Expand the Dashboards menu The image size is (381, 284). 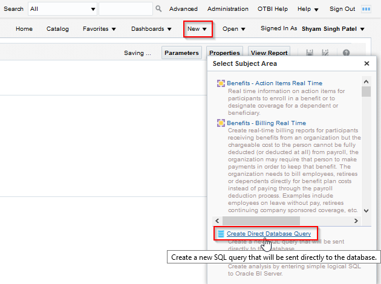(151, 29)
